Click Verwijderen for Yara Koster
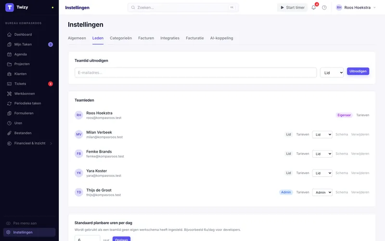Screen dimensions: 385x241 pos(360,173)
